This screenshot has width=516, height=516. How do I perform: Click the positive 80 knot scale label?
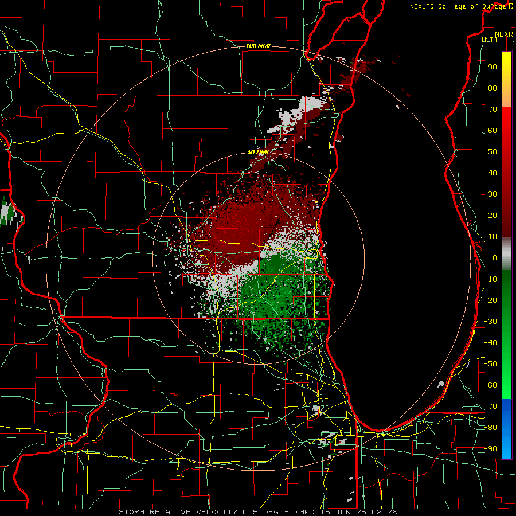click(492, 88)
